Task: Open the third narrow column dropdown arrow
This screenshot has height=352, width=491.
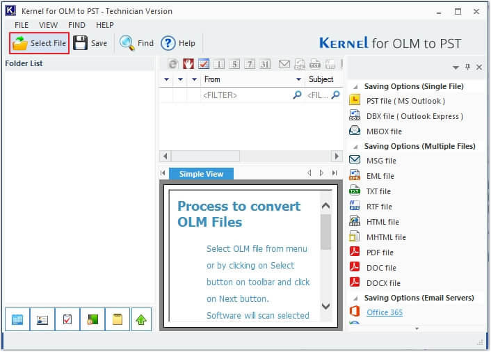Action: click(194, 79)
